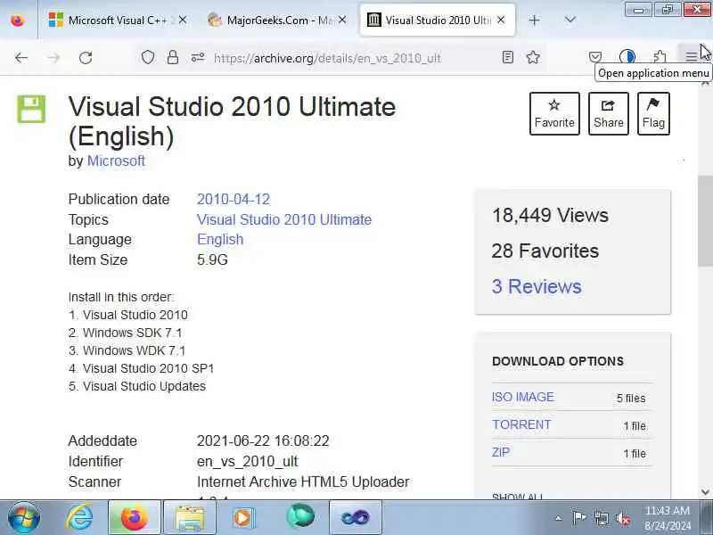Switch to Microsoft Visual C++ tab
Image resolution: width=713 pixels, height=535 pixels.
click(117, 20)
